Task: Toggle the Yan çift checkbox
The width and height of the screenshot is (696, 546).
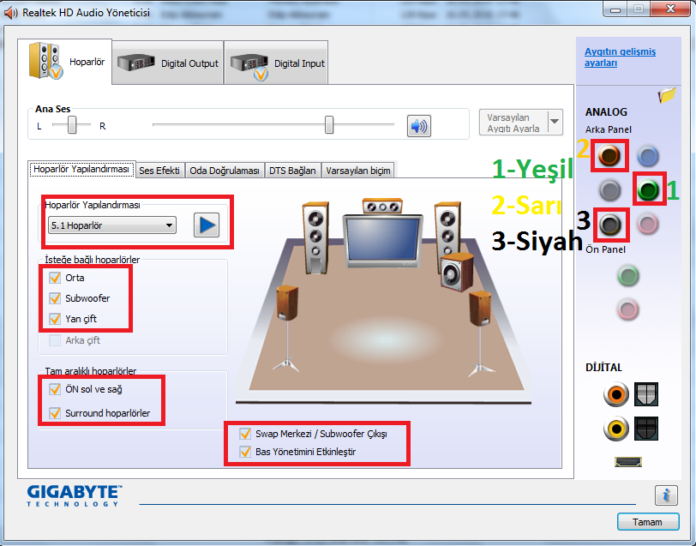Action: [55, 319]
